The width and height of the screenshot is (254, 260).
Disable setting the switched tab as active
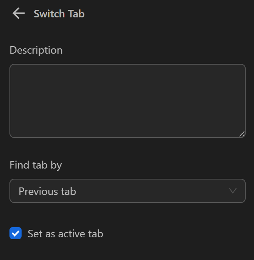[16, 234]
